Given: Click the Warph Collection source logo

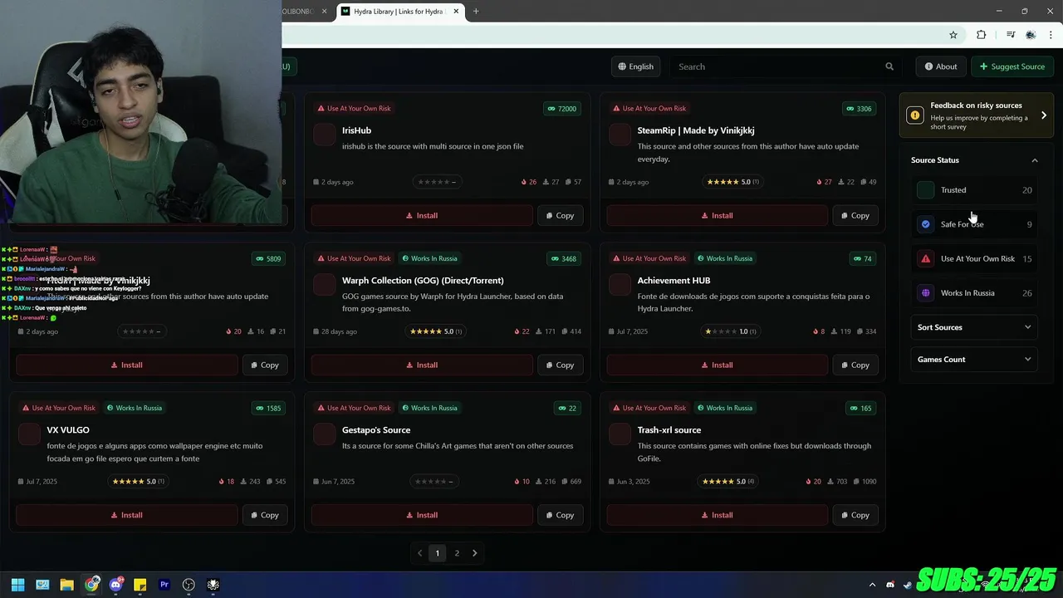Looking at the screenshot, I should pyautogui.click(x=325, y=285).
